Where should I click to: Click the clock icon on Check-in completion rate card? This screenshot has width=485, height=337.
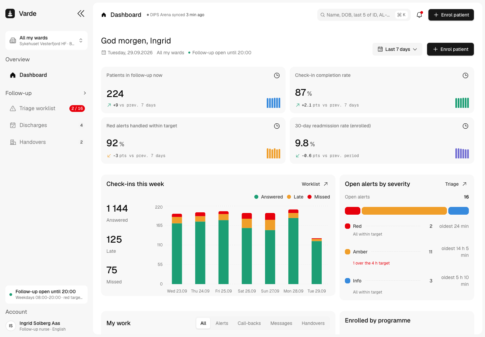465,75
